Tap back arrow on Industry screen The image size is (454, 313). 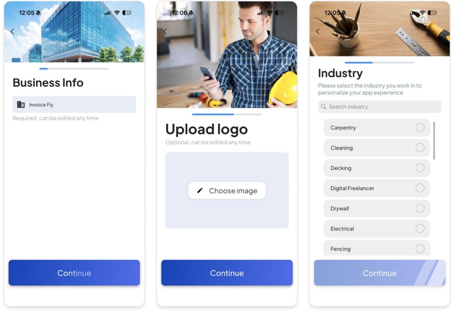coord(318,31)
